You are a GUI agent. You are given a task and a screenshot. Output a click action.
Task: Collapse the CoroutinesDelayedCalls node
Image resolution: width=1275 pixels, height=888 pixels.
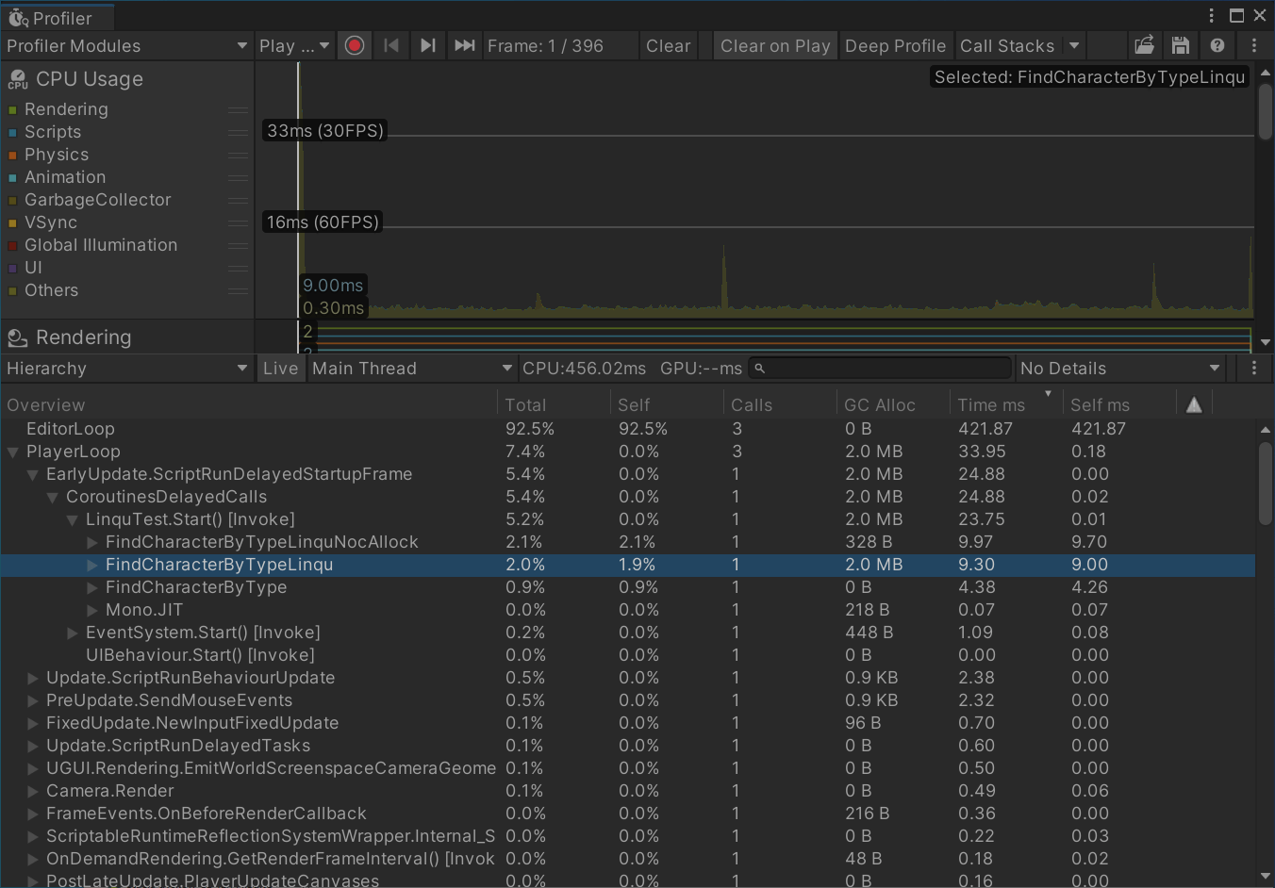pyautogui.click(x=53, y=497)
